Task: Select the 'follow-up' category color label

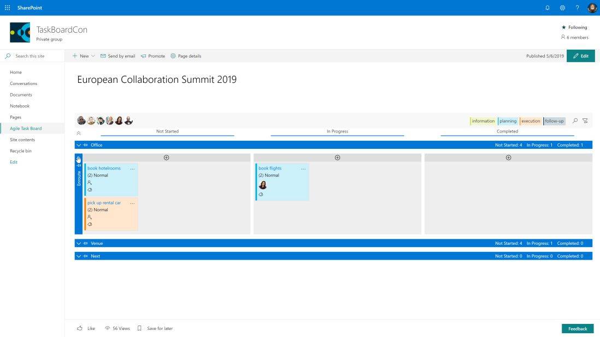Action: point(554,121)
